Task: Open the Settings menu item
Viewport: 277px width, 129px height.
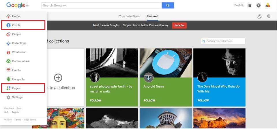Action: (24, 97)
